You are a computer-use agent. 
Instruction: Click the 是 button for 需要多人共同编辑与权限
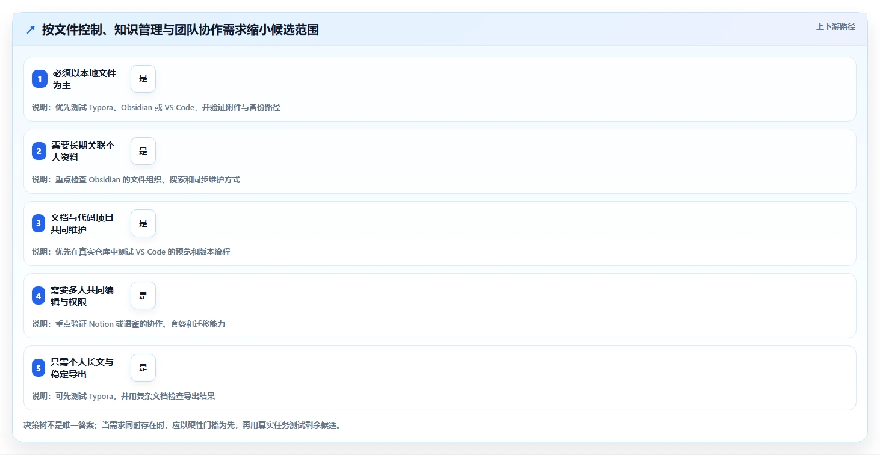tap(143, 296)
